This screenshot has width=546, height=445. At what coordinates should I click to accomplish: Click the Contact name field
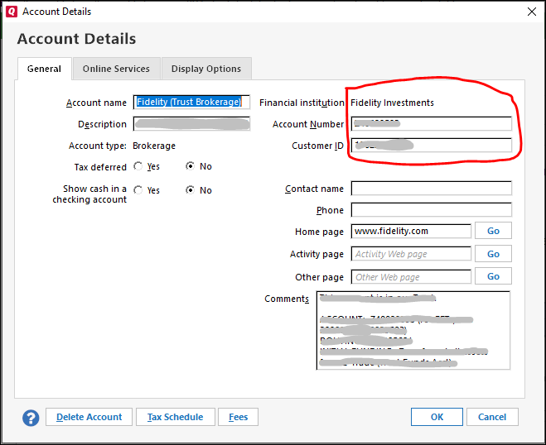[x=432, y=189]
